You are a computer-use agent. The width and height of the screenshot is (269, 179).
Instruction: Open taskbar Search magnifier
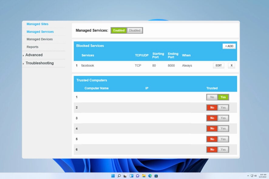(x=119, y=176)
